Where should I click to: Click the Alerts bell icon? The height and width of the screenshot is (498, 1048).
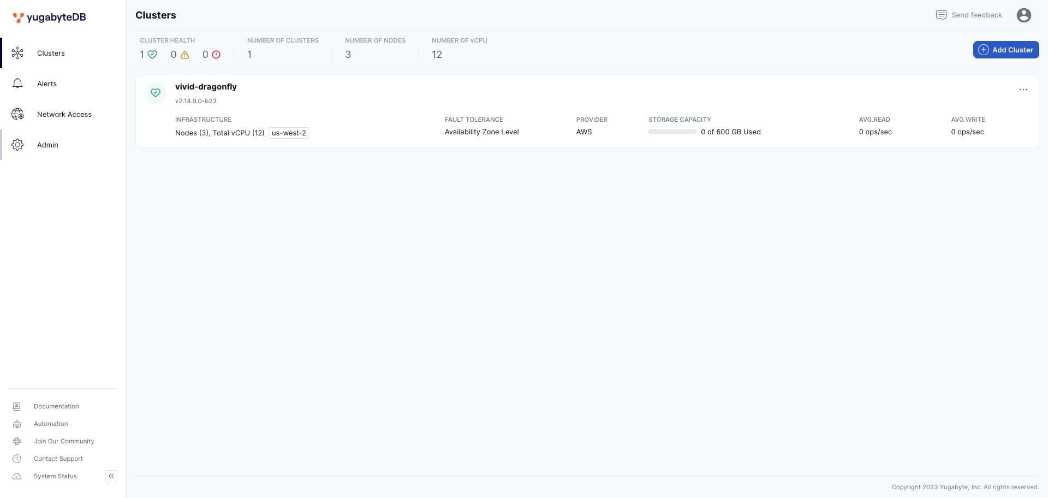[17, 84]
